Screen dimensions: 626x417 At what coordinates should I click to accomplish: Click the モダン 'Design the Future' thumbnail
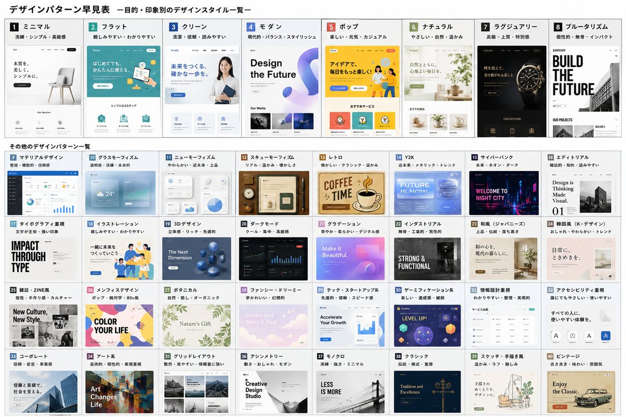(283, 91)
